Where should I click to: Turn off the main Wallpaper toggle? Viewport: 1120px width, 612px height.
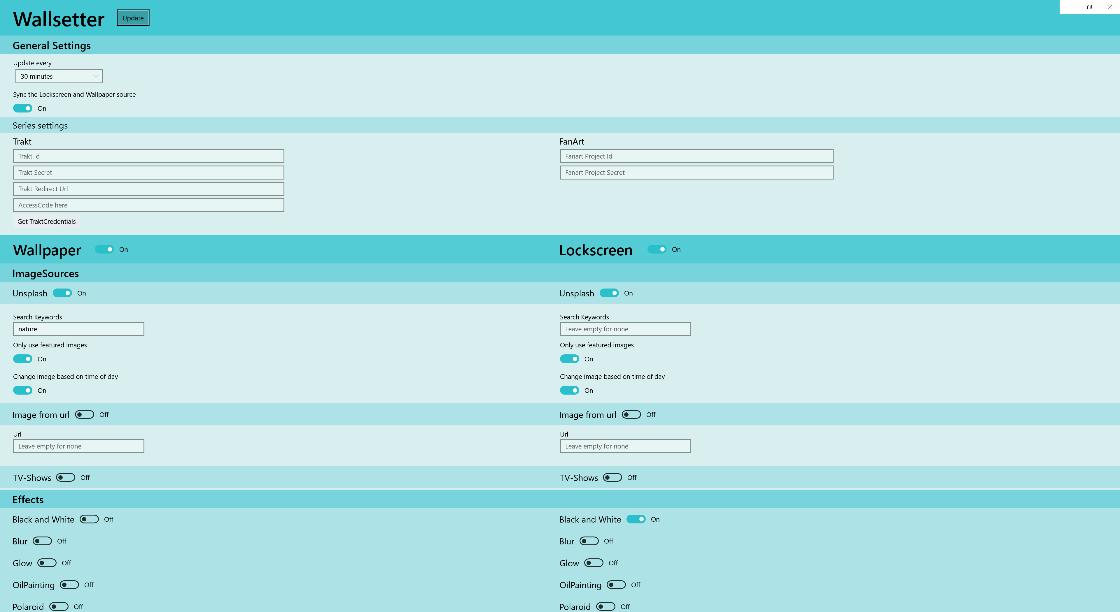point(104,249)
